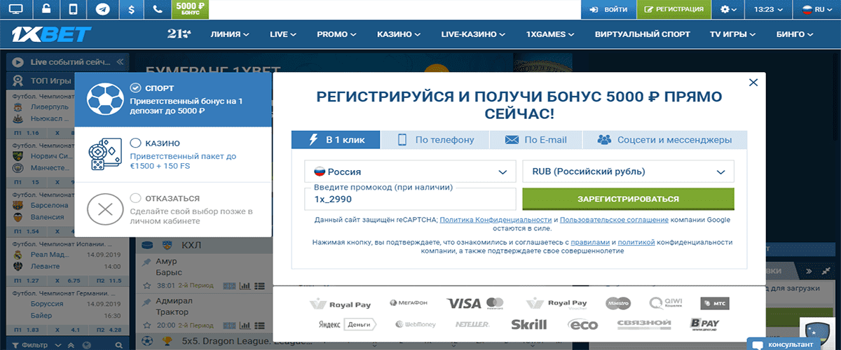841x350 pixels.
Task: Open the RUB currency dropdown
Action: [628, 171]
